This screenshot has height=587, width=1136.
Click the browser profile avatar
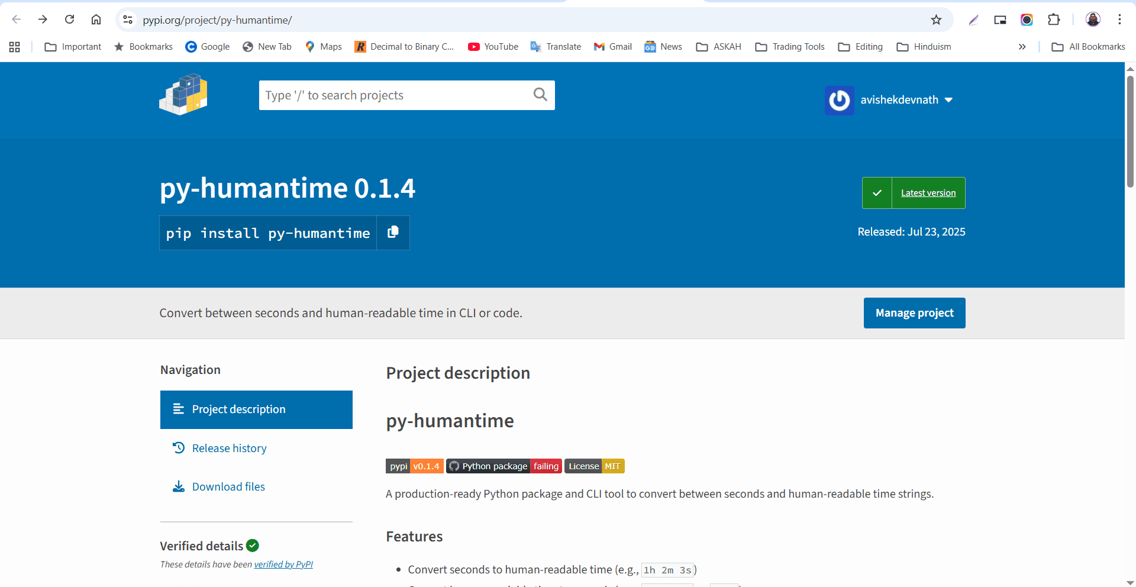[x=1093, y=20]
